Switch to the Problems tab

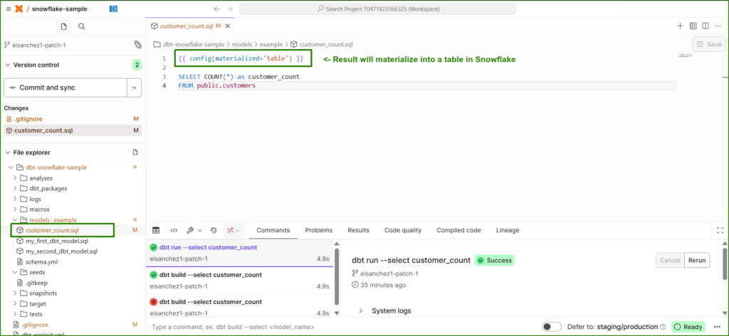(318, 230)
